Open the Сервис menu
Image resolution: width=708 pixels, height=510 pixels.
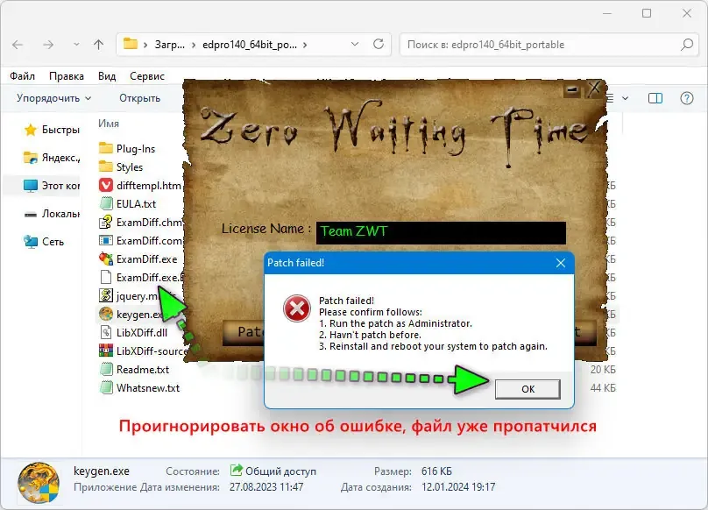point(146,76)
